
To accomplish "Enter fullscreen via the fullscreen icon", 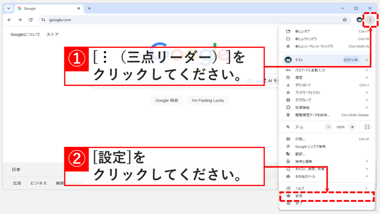I will pyautogui.click(x=368, y=127).
